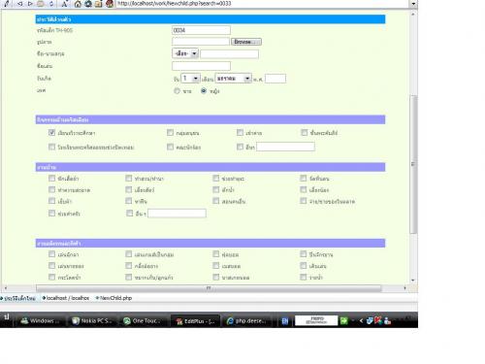Select the second (female) gender radio button
485x364 pixels.
pyautogui.click(x=204, y=91)
